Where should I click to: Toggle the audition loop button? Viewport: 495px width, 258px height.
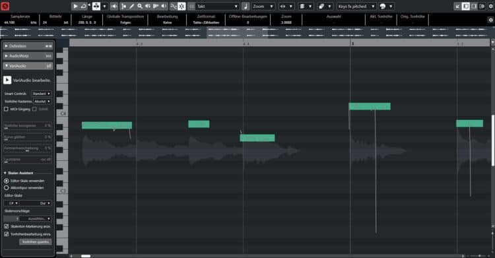click(x=84, y=7)
